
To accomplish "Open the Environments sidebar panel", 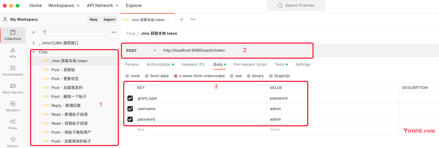I will coord(13,71).
